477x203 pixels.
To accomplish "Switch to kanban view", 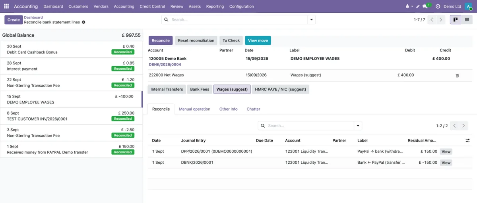I will 456,19.
